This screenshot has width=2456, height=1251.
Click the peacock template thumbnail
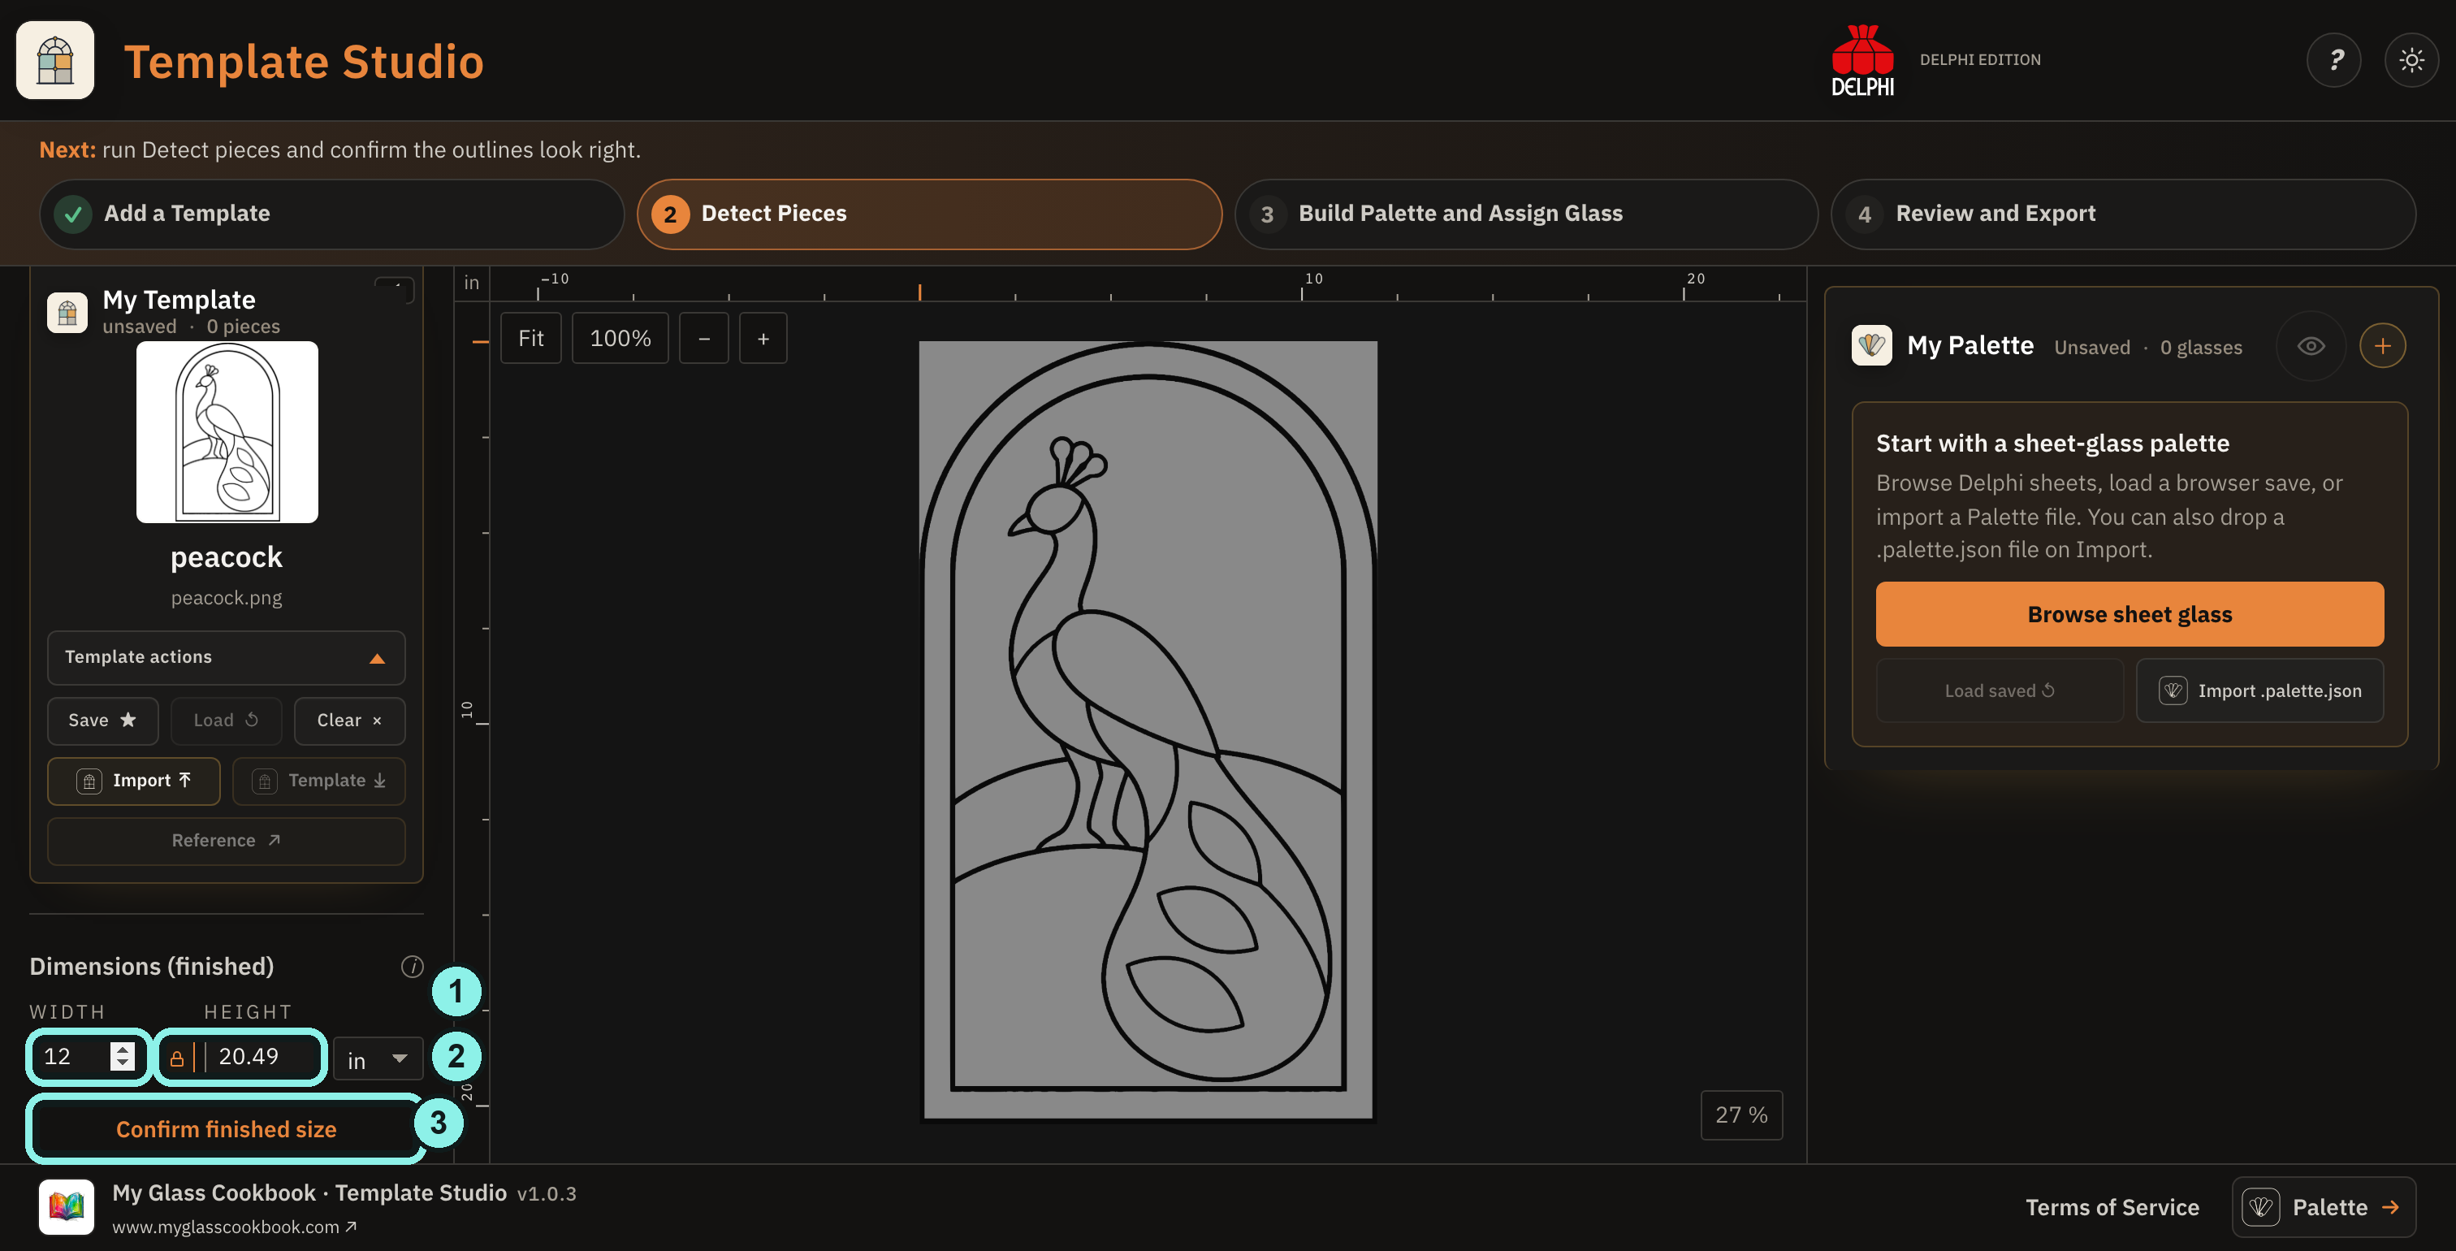pos(227,432)
